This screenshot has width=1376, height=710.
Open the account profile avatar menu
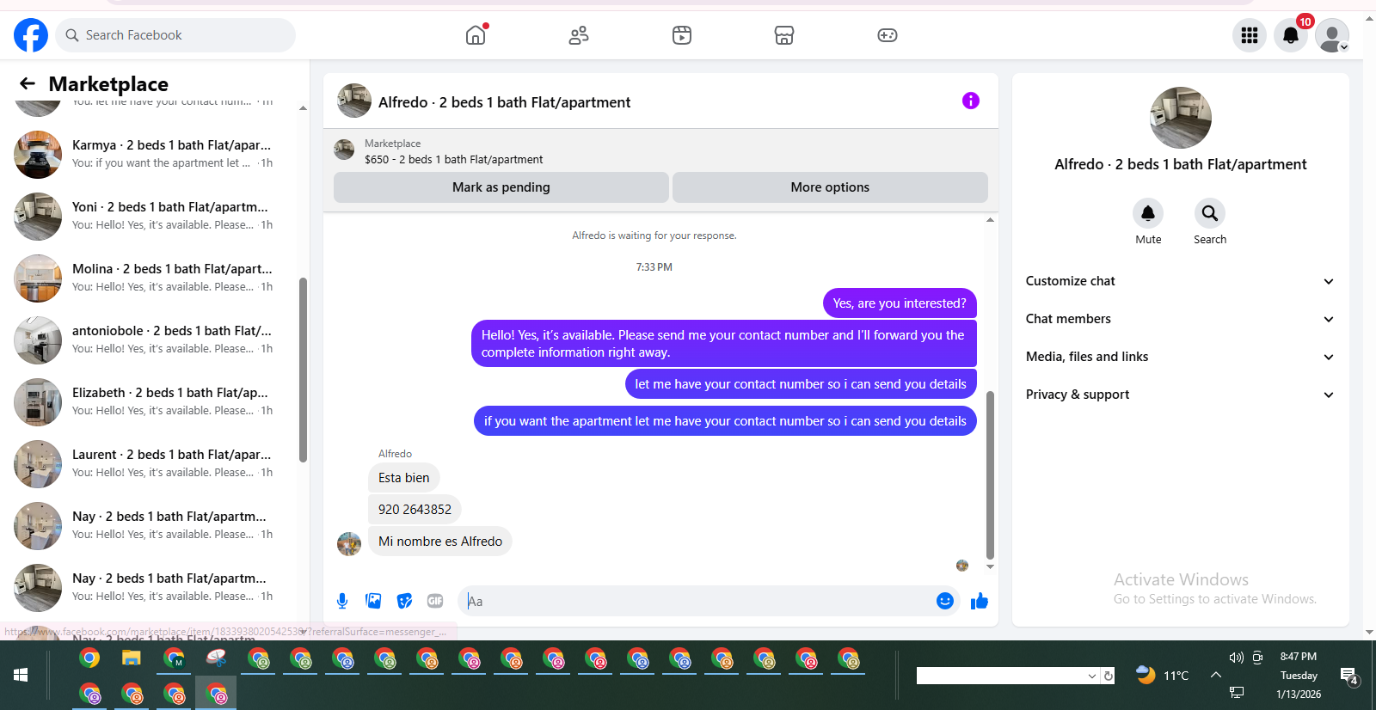pos(1332,35)
